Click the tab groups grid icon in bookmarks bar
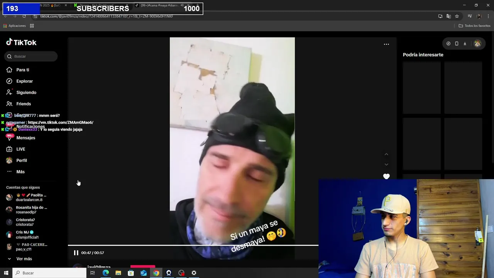Viewport: 494px width, 278px height. pos(32,26)
